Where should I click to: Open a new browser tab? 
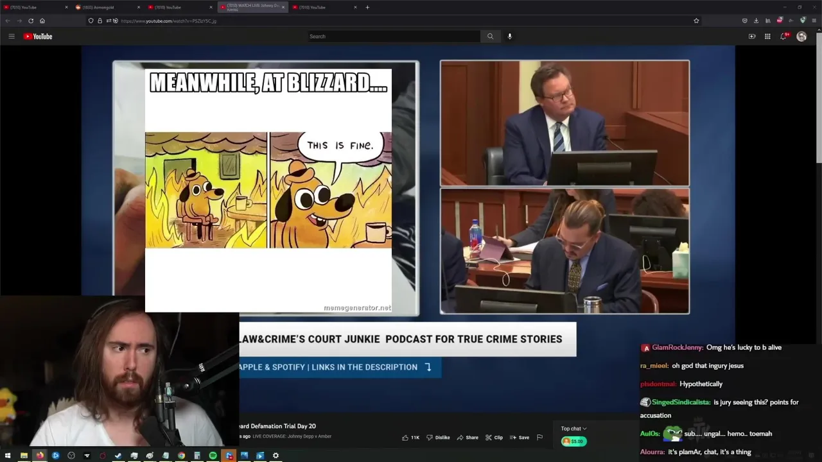click(x=367, y=7)
